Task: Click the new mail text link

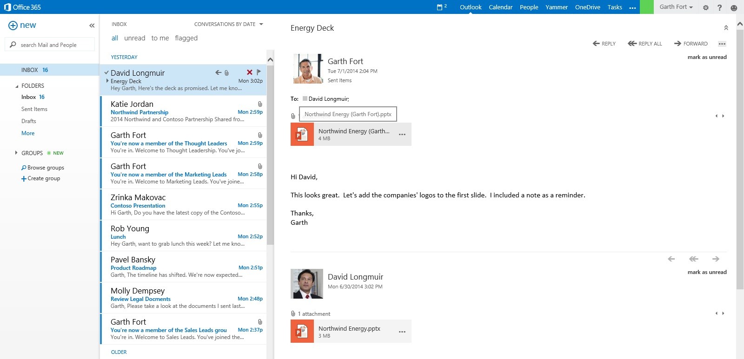Action: [x=28, y=25]
